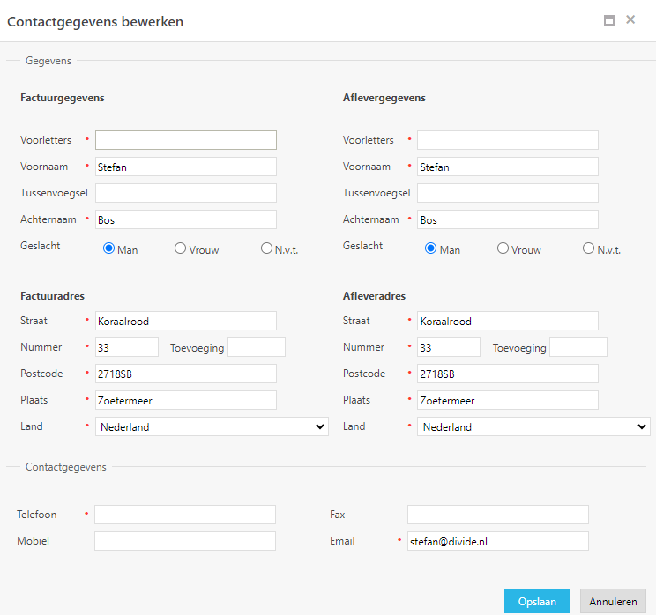Maximize the Contactgegevens bewerken dialog

(x=609, y=19)
